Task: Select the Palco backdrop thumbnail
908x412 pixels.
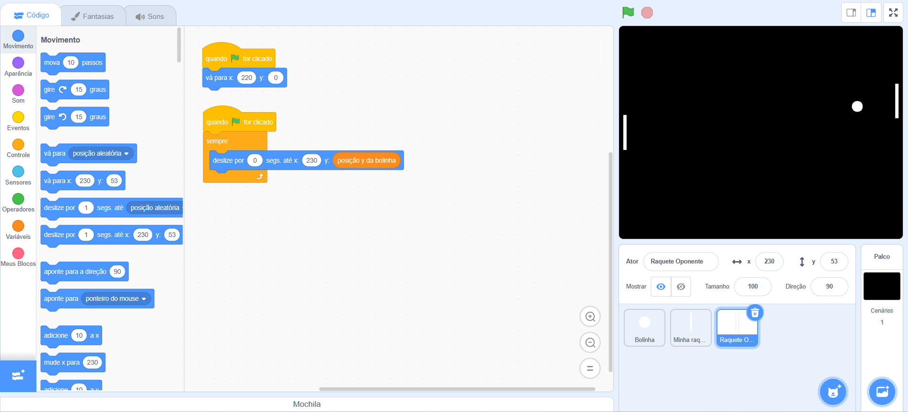Action: pos(882,286)
